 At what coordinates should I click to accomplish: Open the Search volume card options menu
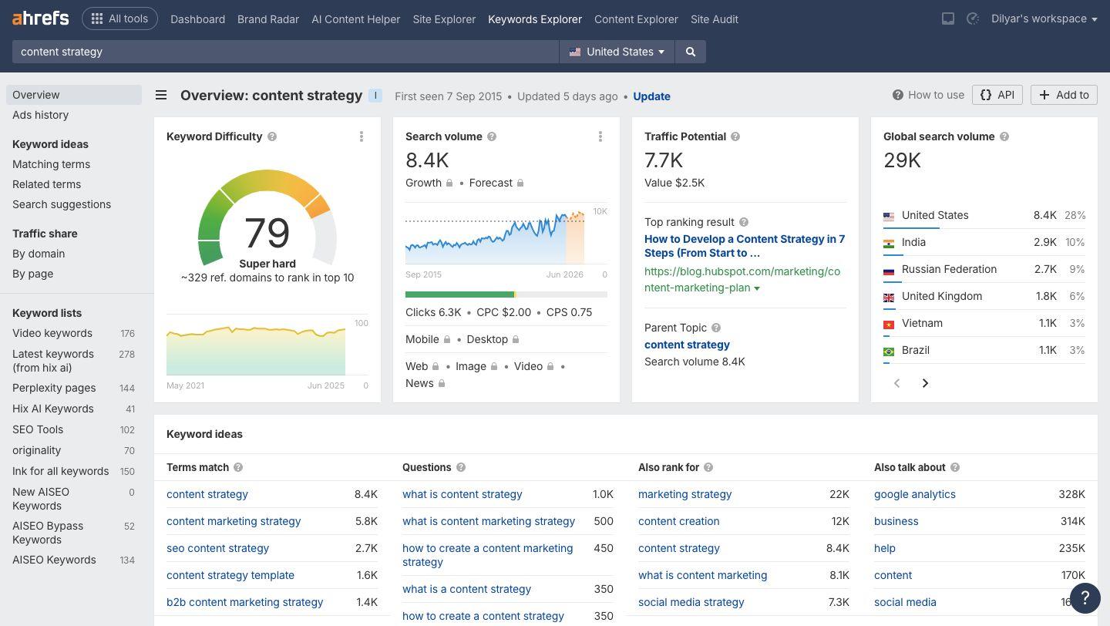click(600, 136)
